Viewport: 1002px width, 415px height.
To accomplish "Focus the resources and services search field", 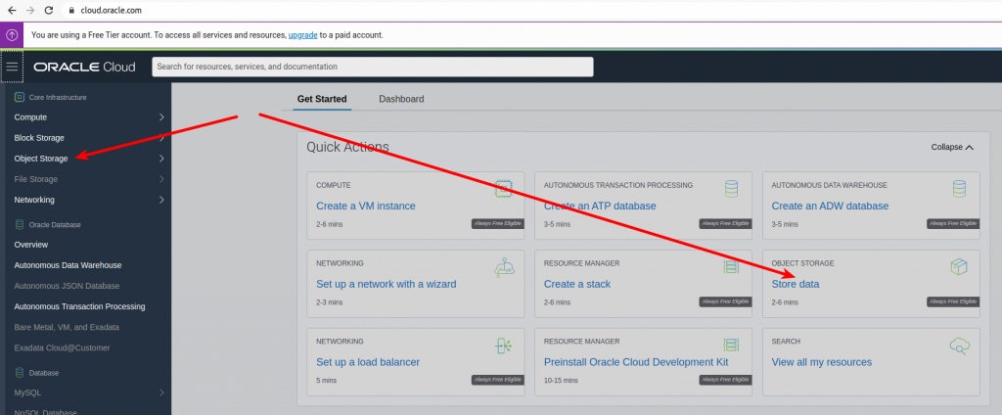I will [373, 67].
